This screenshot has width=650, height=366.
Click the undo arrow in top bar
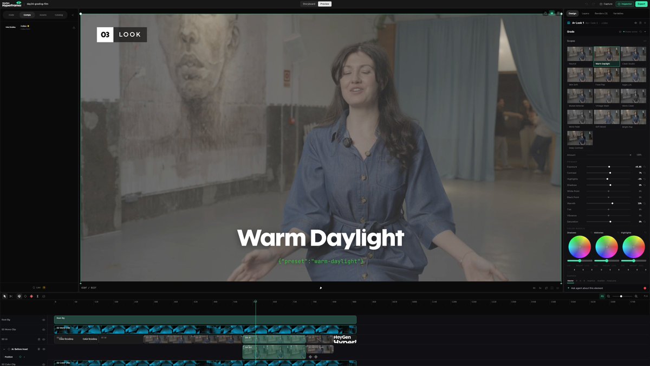click(x=587, y=4)
